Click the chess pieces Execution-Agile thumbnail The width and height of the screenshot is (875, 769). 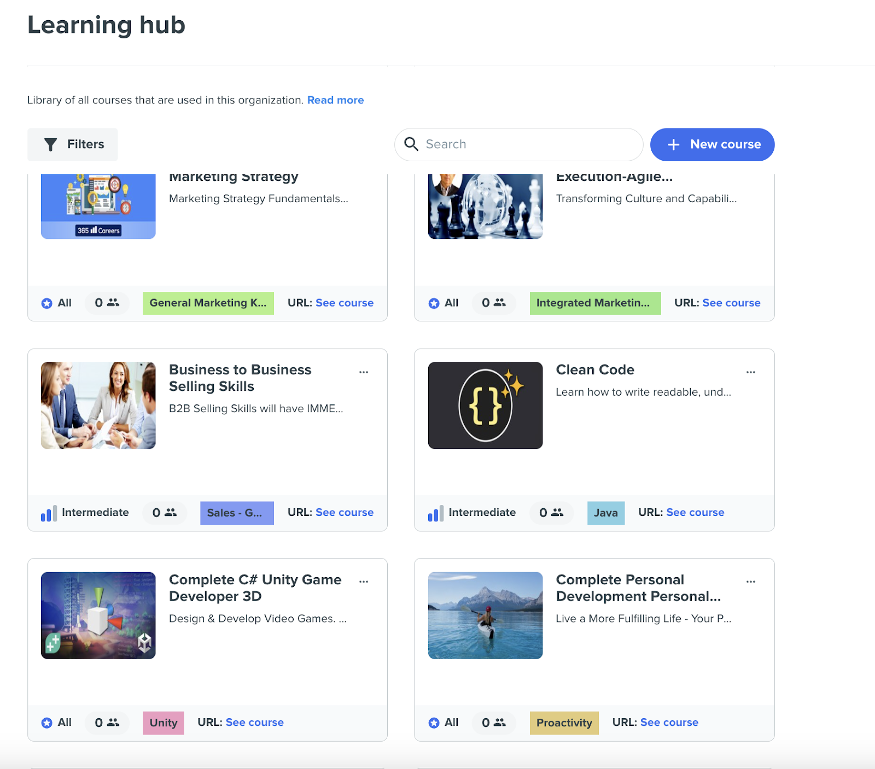tap(485, 207)
